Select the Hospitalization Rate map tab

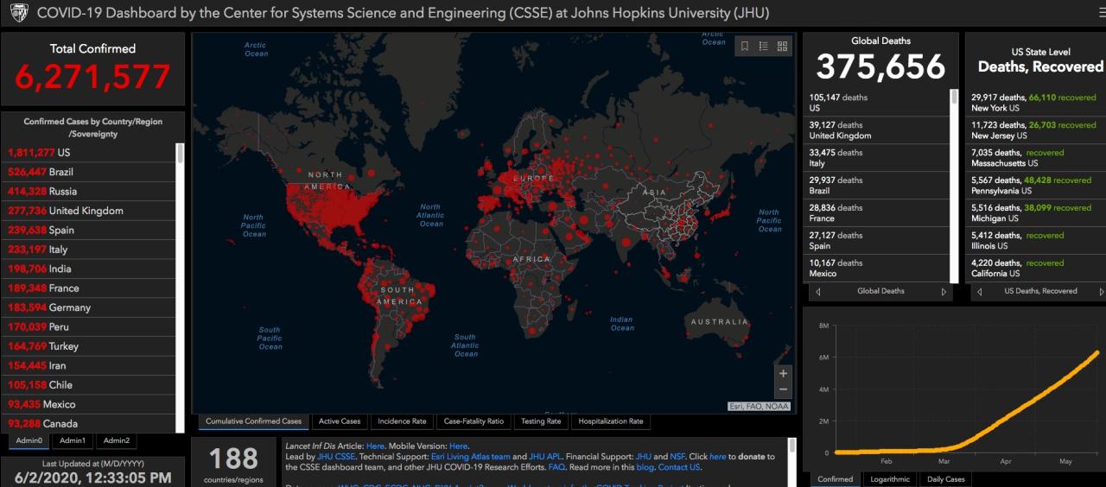(611, 422)
